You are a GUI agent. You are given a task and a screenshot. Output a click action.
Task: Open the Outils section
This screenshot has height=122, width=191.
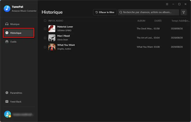[x=19, y=42]
